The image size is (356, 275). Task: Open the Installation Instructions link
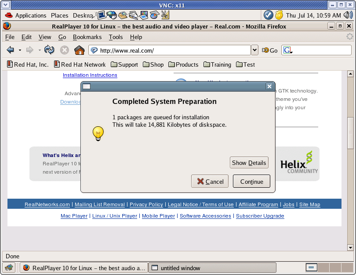tap(90, 75)
